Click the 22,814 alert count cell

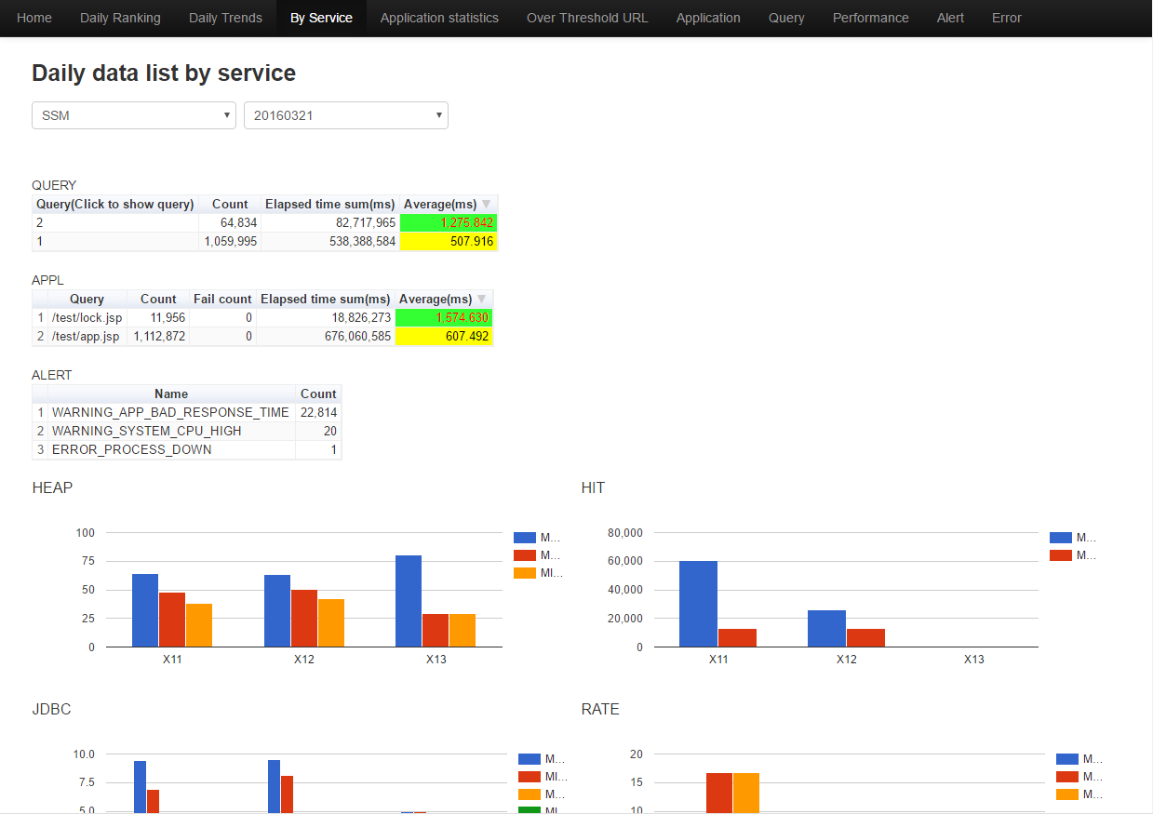pos(318,413)
